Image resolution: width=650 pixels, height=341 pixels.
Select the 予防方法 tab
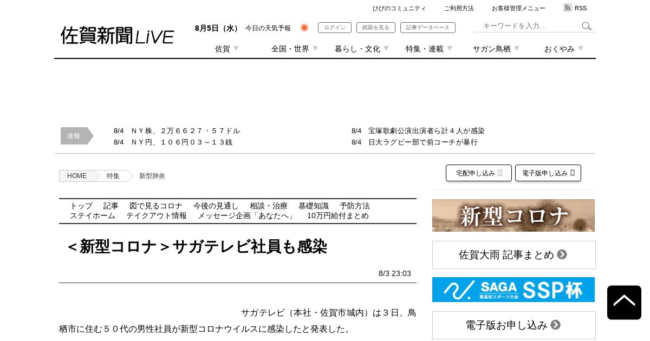pyautogui.click(x=355, y=206)
